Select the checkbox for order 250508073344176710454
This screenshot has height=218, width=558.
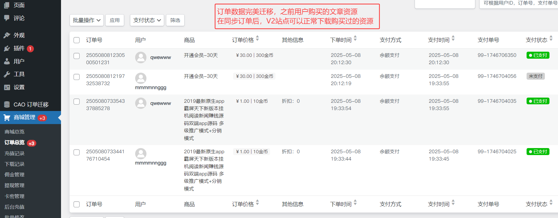pyautogui.click(x=77, y=152)
